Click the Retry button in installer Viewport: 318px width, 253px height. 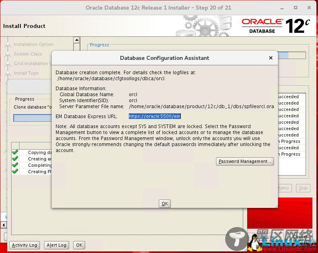[x=284, y=188]
